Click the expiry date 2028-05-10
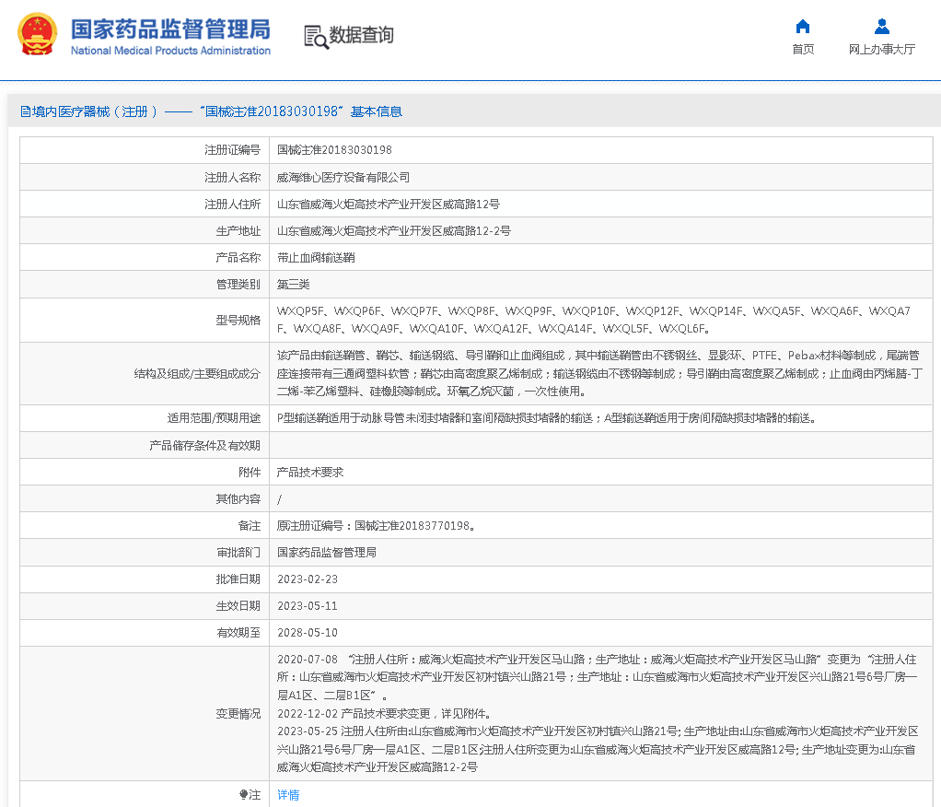 click(308, 633)
